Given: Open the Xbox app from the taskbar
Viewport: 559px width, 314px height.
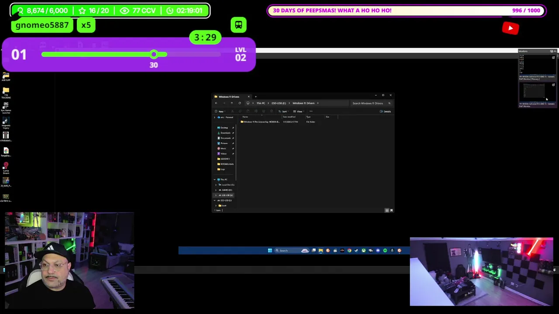Looking at the screenshot, I should coord(363,250).
